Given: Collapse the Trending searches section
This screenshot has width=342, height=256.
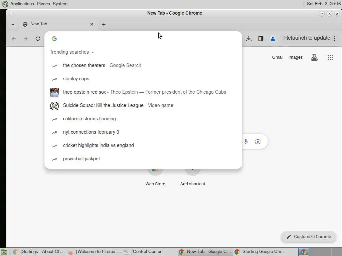Looking at the screenshot, I should [93, 52].
